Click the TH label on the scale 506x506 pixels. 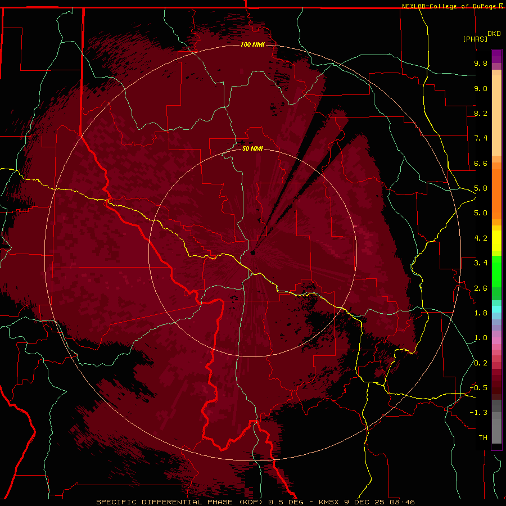tap(483, 438)
